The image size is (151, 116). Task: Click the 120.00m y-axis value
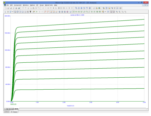pyautogui.click(x=7, y=50)
